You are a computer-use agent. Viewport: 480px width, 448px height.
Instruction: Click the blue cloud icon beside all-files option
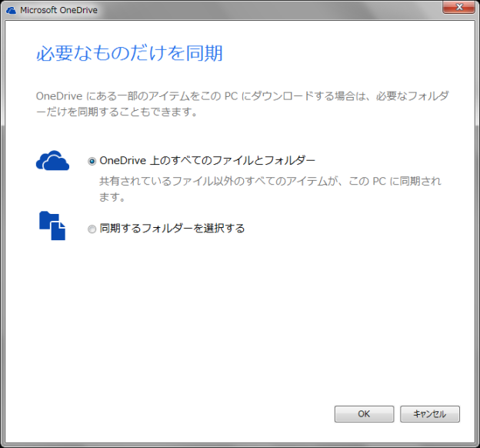point(52,161)
